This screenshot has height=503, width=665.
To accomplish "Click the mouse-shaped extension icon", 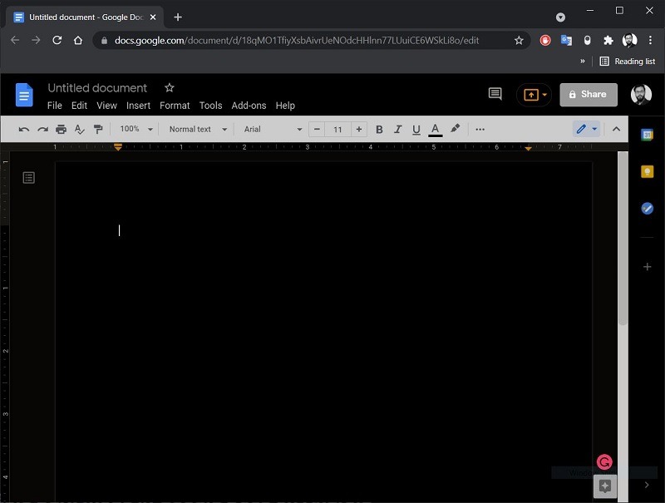I will tap(588, 40).
